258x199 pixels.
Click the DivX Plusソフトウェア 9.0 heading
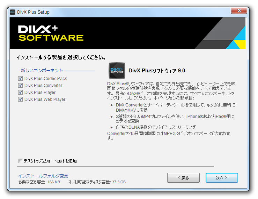point(157,71)
